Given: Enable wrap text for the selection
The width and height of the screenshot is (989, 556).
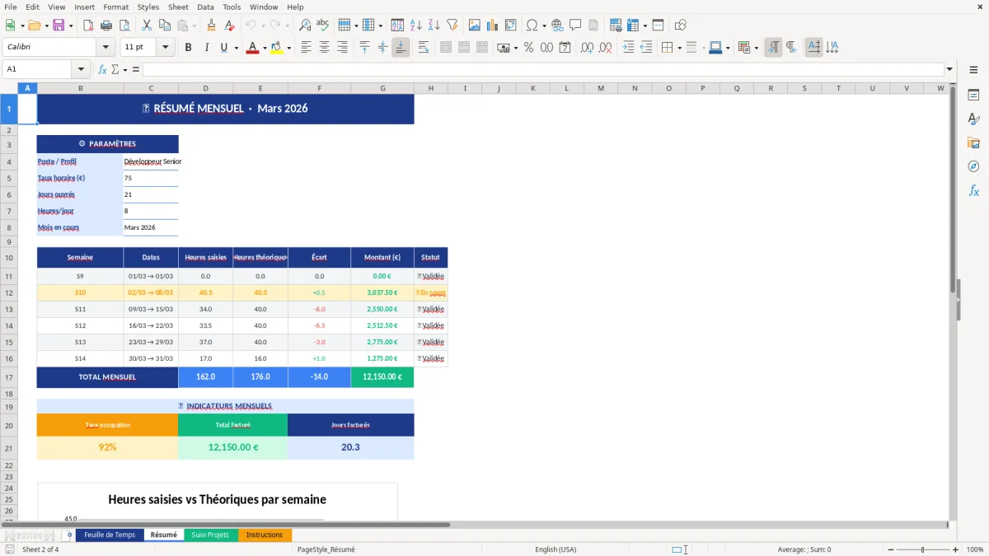Looking at the screenshot, I should [422, 47].
